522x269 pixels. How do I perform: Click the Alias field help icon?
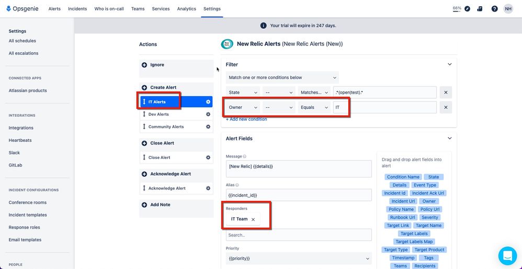point(237,185)
